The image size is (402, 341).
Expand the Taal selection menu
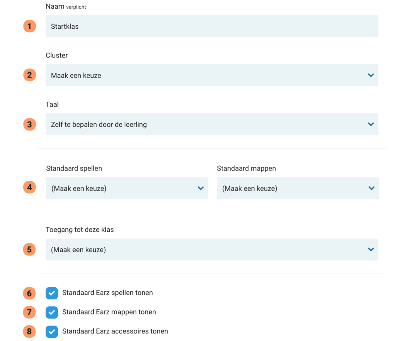click(x=212, y=124)
